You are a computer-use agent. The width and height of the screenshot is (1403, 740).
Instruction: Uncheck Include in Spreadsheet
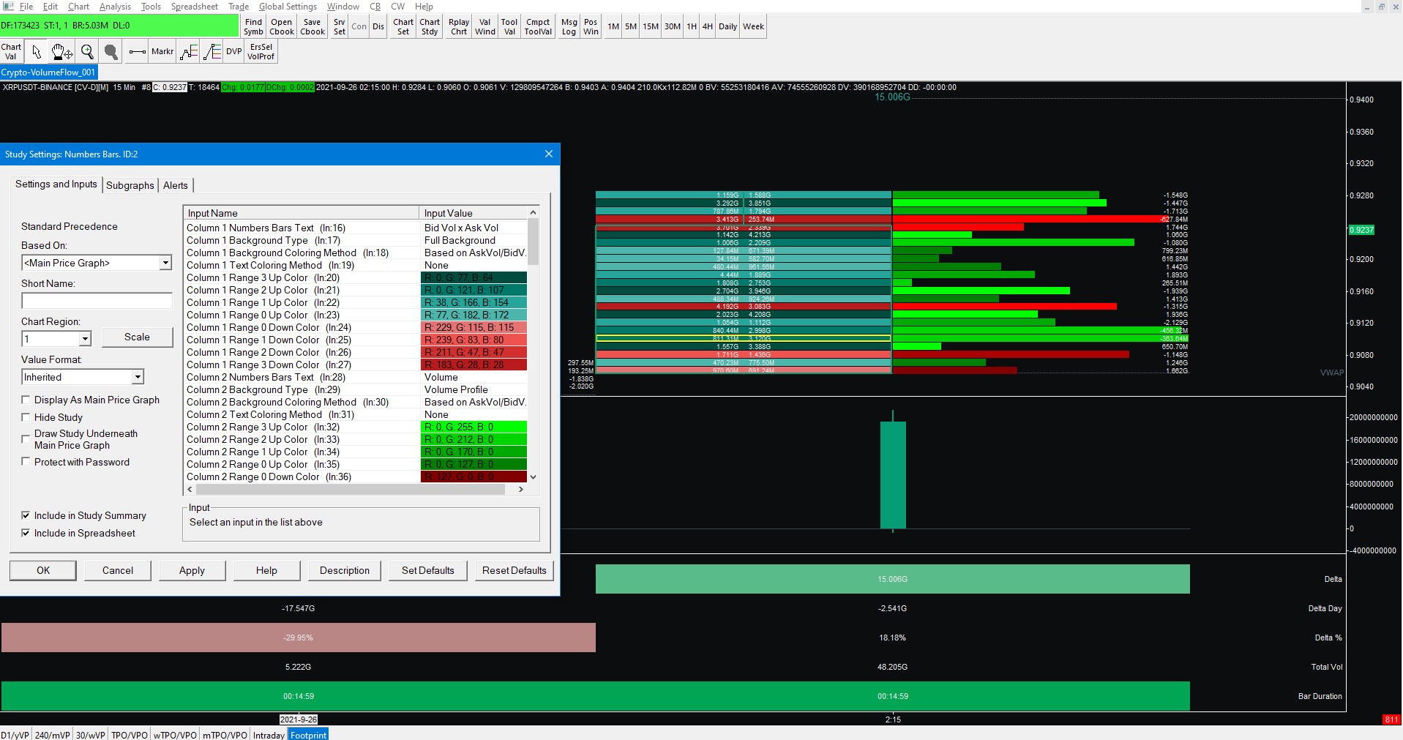[x=26, y=533]
